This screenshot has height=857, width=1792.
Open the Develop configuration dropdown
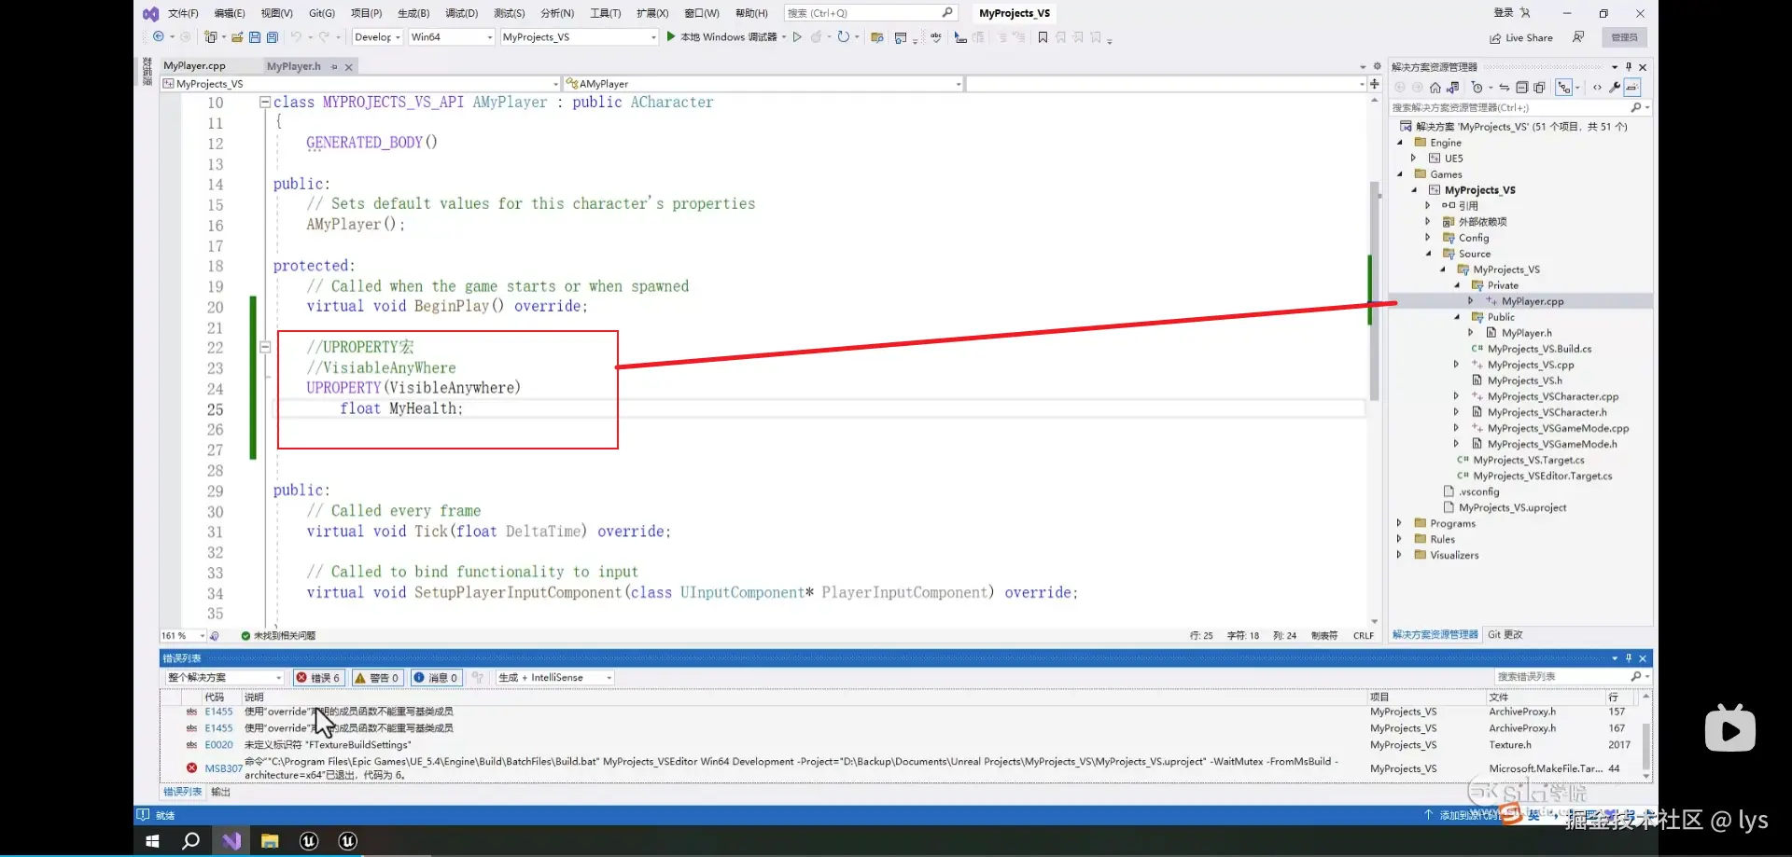pyautogui.click(x=378, y=37)
